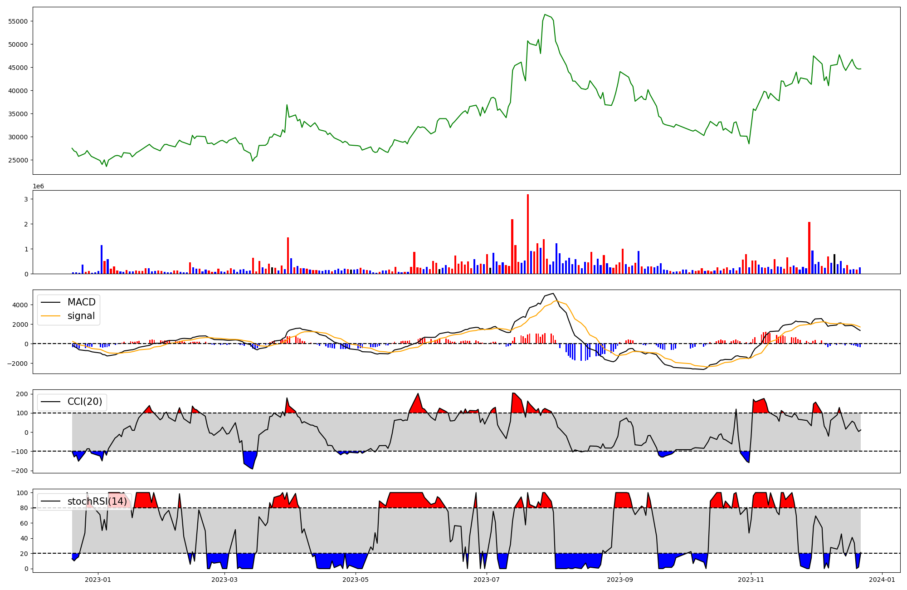Click the MACD legend label
Screen dimensions: 907x590
(x=81, y=302)
